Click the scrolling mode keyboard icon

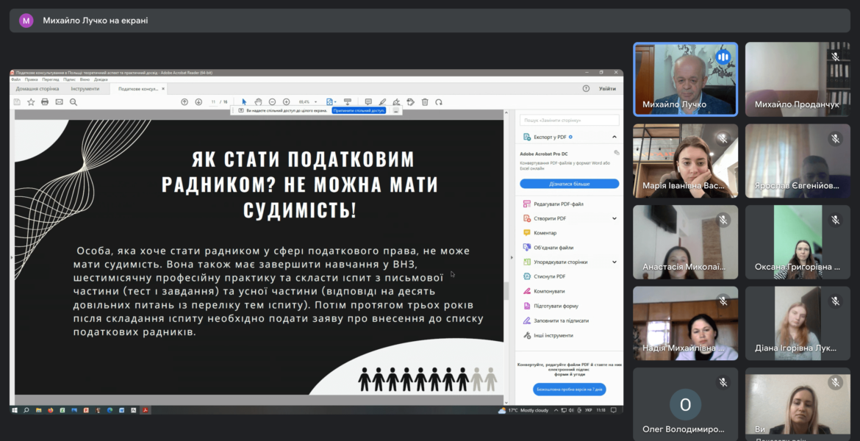point(347,102)
